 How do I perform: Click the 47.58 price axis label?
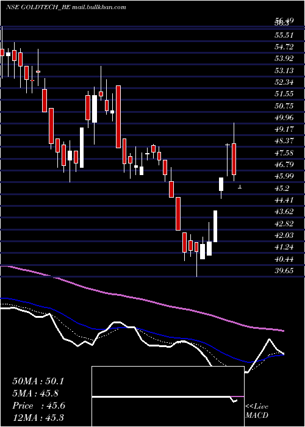pos(284,152)
